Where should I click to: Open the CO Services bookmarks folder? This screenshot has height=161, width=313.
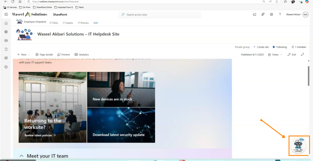10,7
